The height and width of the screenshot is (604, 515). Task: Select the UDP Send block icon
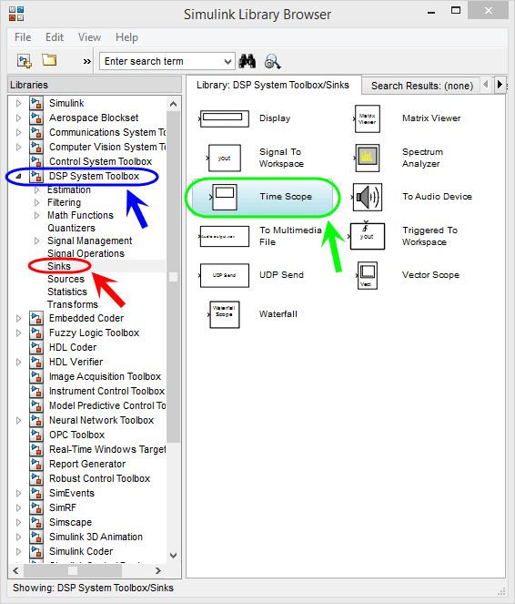pyautogui.click(x=224, y=275)
